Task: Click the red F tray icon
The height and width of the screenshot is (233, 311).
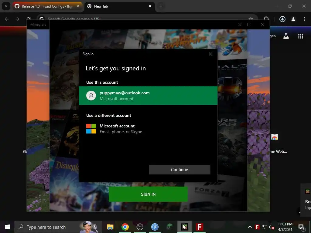Action: tap(257, 227)
